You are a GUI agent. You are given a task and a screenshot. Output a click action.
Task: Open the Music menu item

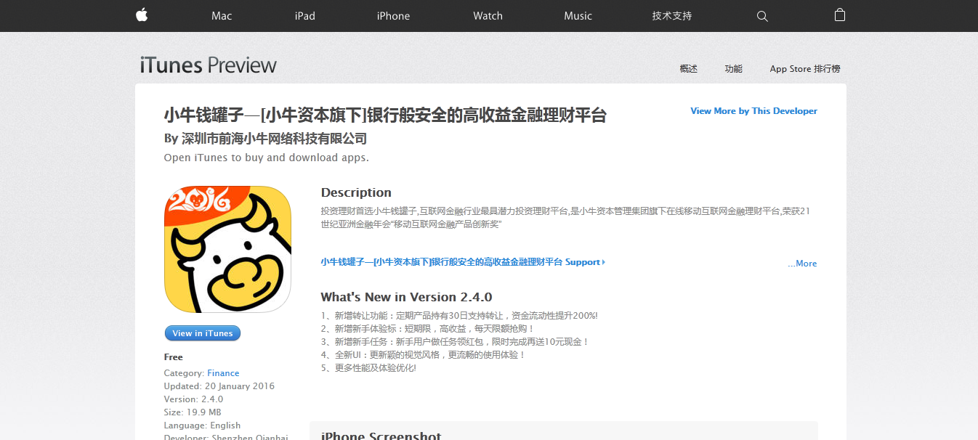pyautogui.click(x=578, y=16)
